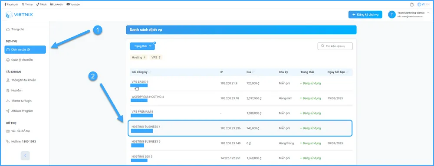Collapse the sidebar with the chevron button
This screenshot has width=434, height=166.
pyautogui.click(x=25, y=156)
